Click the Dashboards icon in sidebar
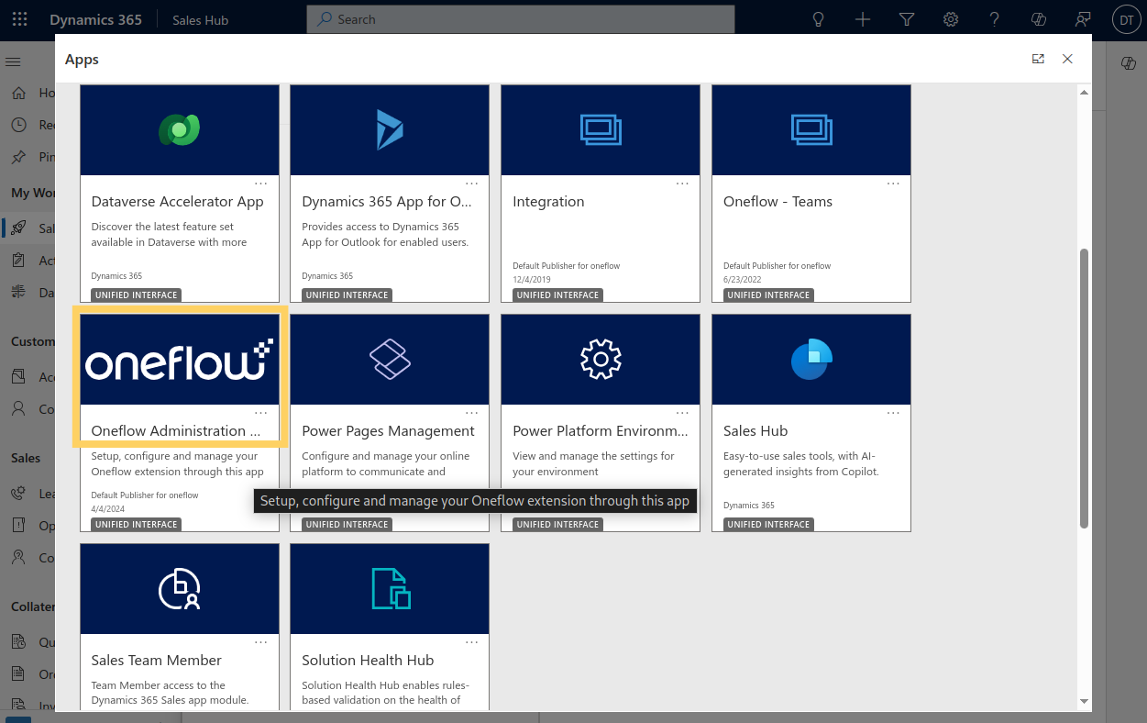Image resolution: width=1147 pixels, height=723 pixels. 17,293
